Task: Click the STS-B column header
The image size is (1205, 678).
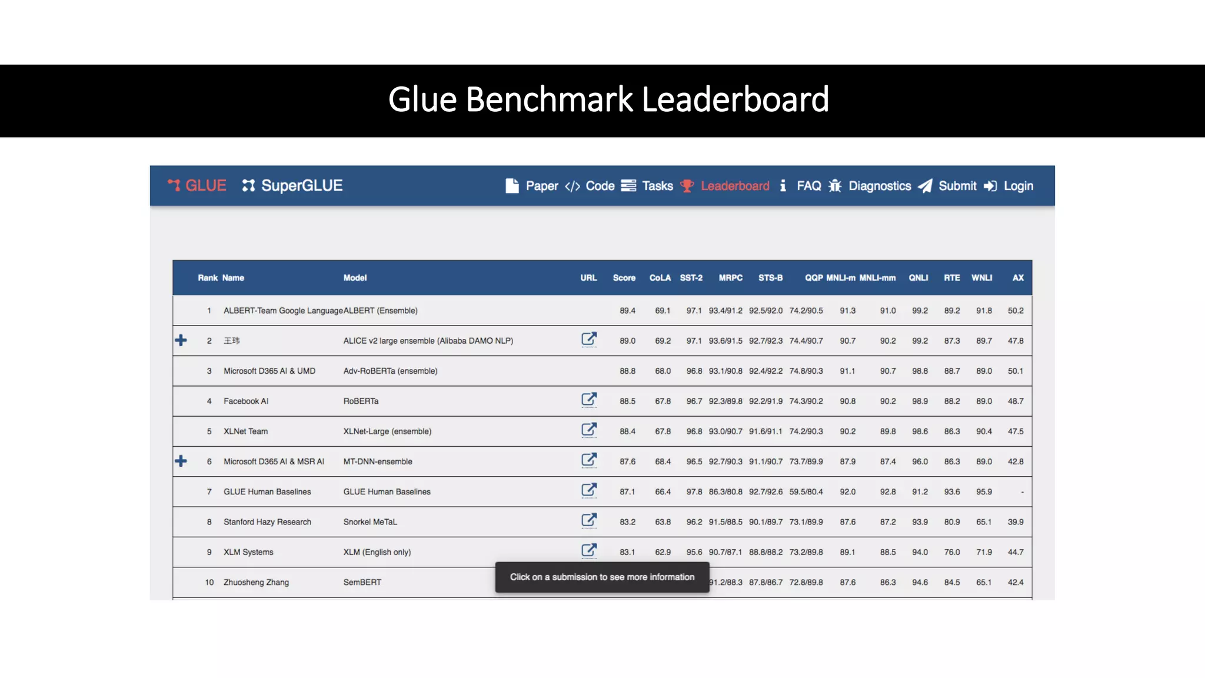Action: click(x=771, y=278)
